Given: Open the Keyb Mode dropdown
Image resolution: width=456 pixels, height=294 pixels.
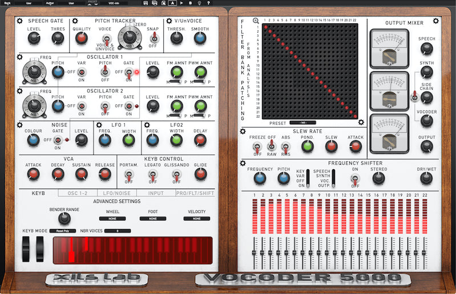Looking at the screenshot, I should pos(62,231).
